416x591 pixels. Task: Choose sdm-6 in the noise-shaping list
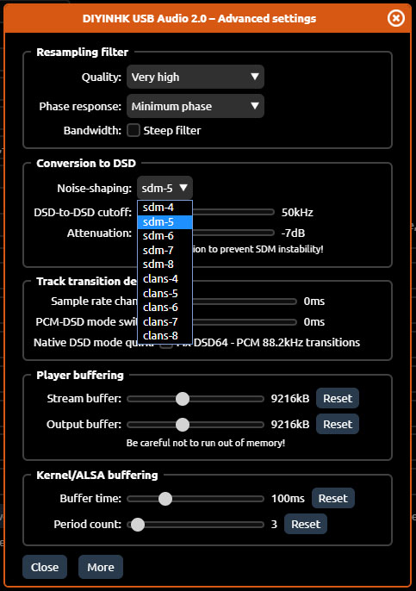(x=165, y=236)
